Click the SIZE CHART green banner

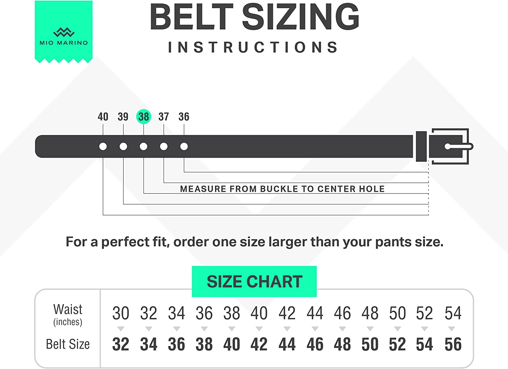click(254, 281)
